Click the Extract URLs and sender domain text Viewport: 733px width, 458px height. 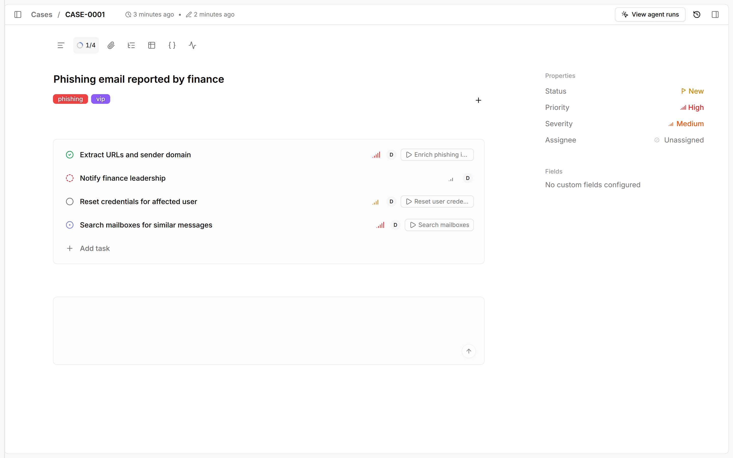coord(135,155)
